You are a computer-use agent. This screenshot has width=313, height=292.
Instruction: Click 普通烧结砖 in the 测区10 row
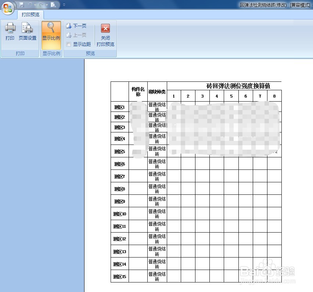tap(157, 214)
